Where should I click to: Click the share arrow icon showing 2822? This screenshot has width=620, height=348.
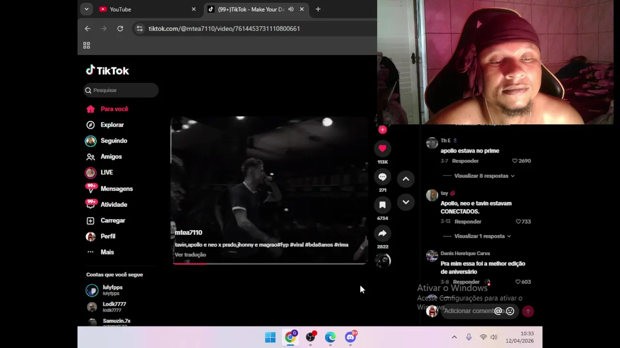pos(382,233)
